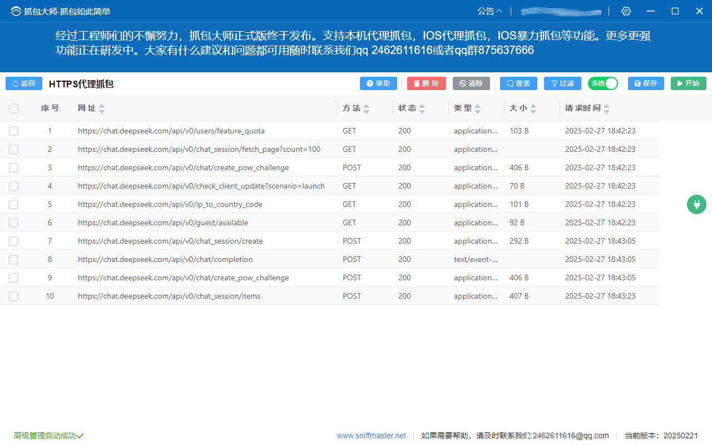Viewport: 712px width, 445px height.
Task: Select the chat/completion URL
Action: (x=165, y=260)
